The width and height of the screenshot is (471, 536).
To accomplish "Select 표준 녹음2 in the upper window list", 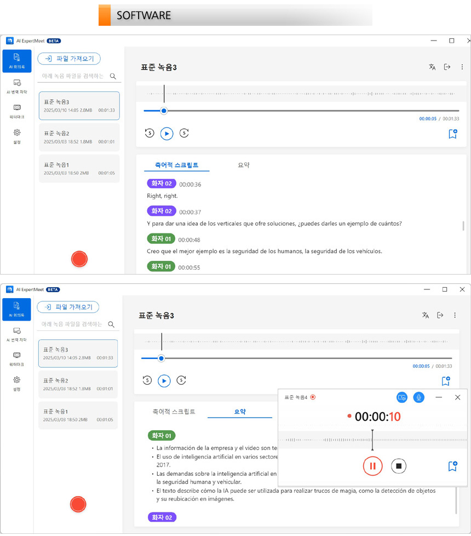I will pyautogui.click(x=79, y=137).
